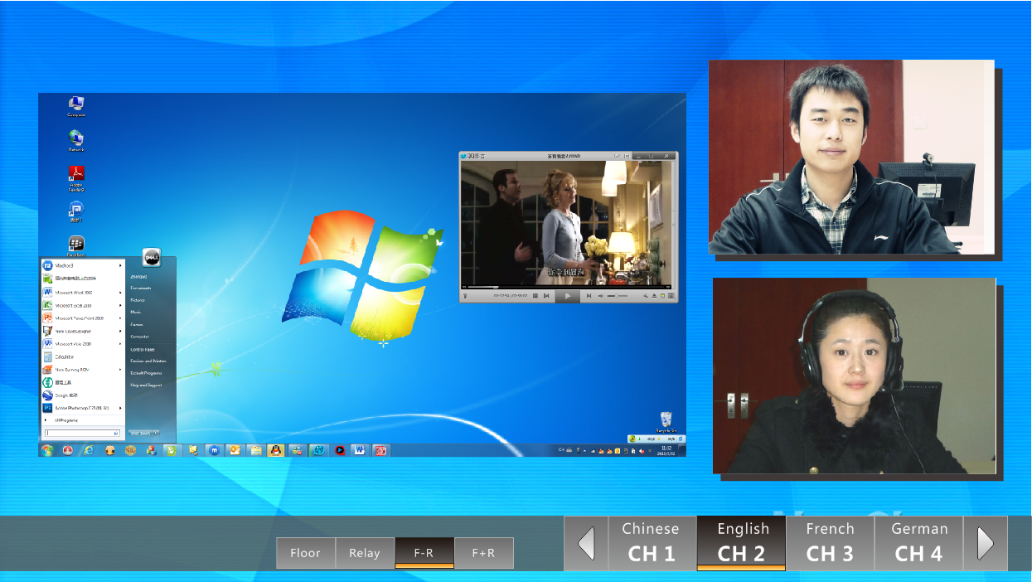Image resolution: width=1032 pixels, height=582 pixels.
Task: Launch Adobe Reader from the desktop
Action: point(76,177)
